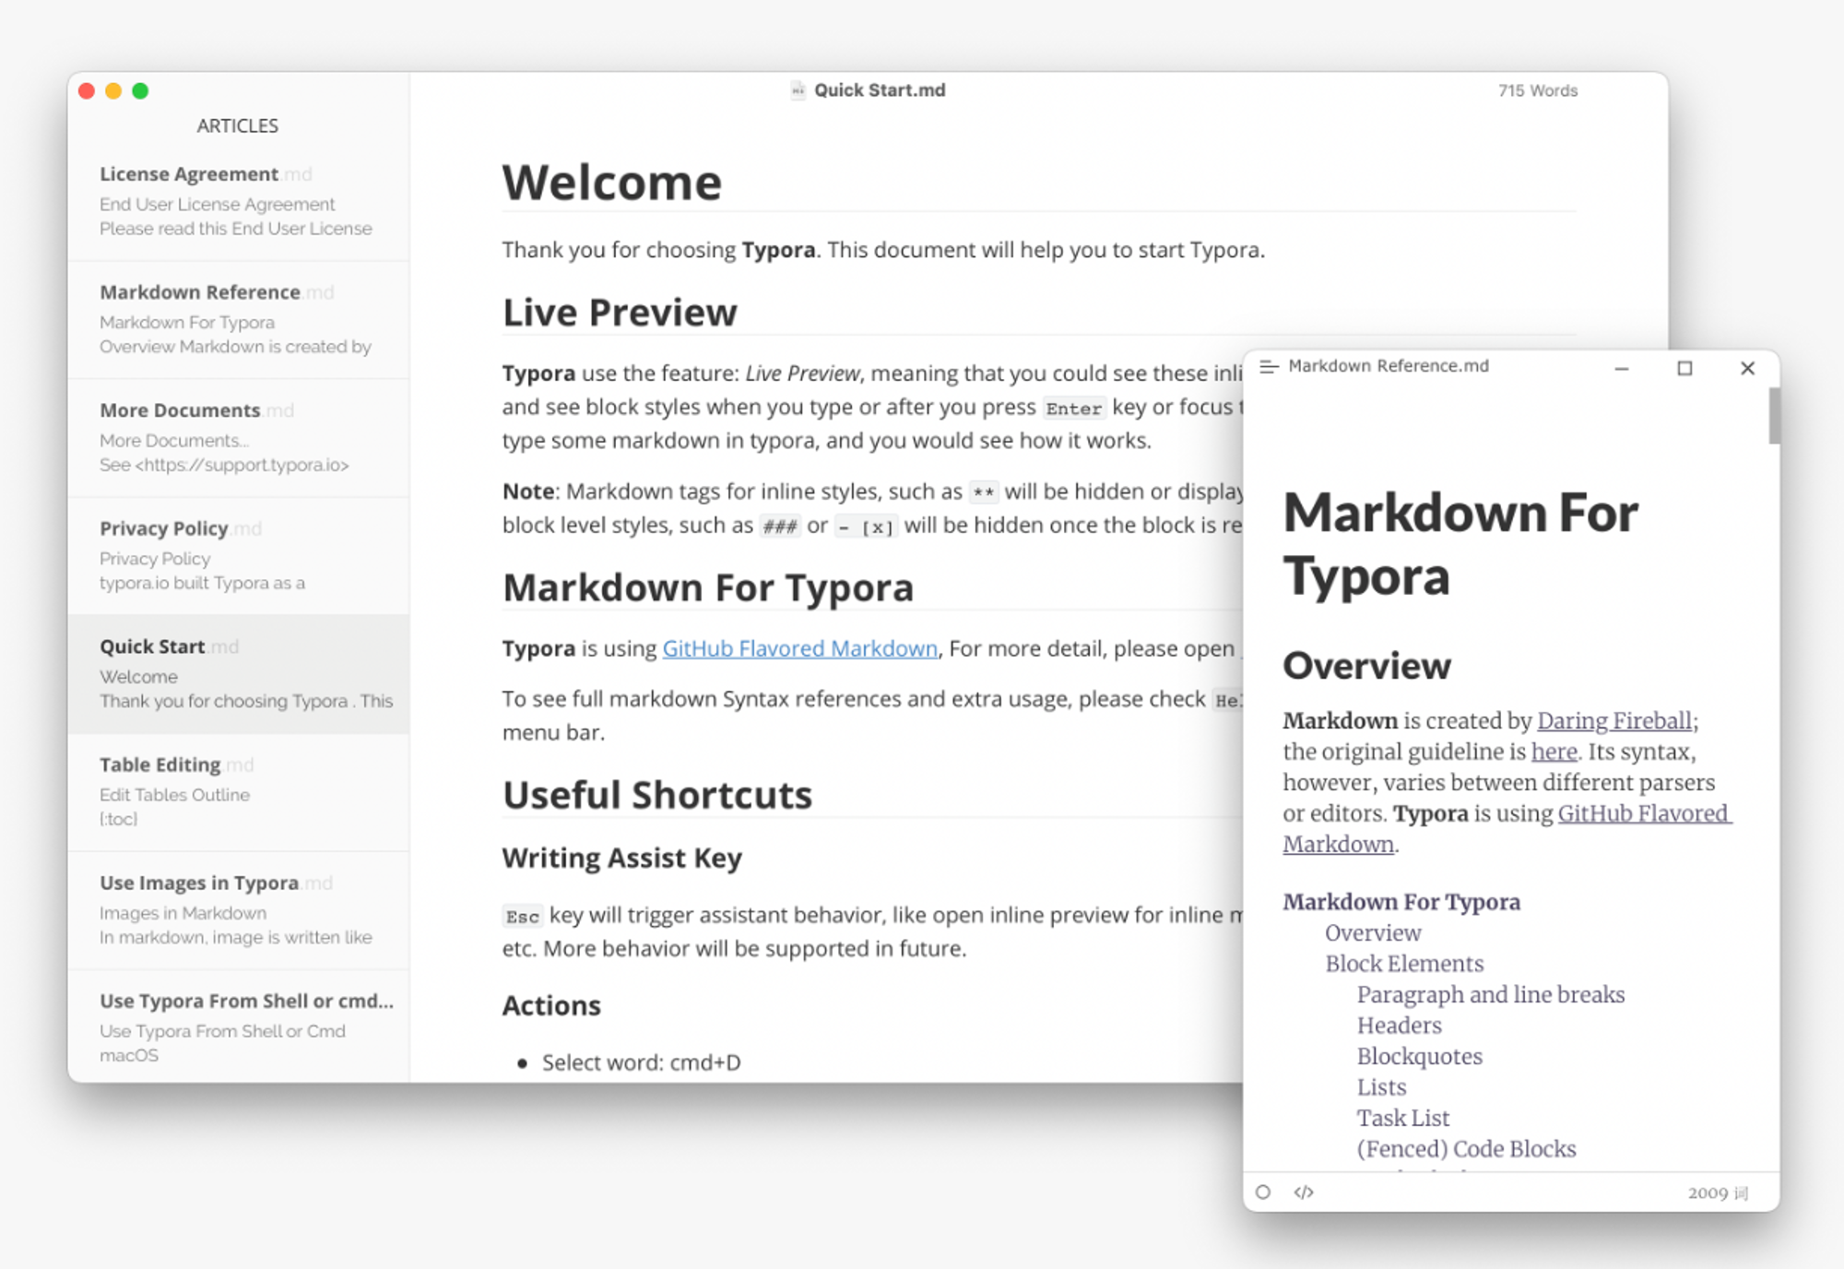The width and height of the screenshot is (1844, 1269).
Task: Click the large Markdown For Typora title in the Markdown Reference window
Action: [x=1460, y=544]
